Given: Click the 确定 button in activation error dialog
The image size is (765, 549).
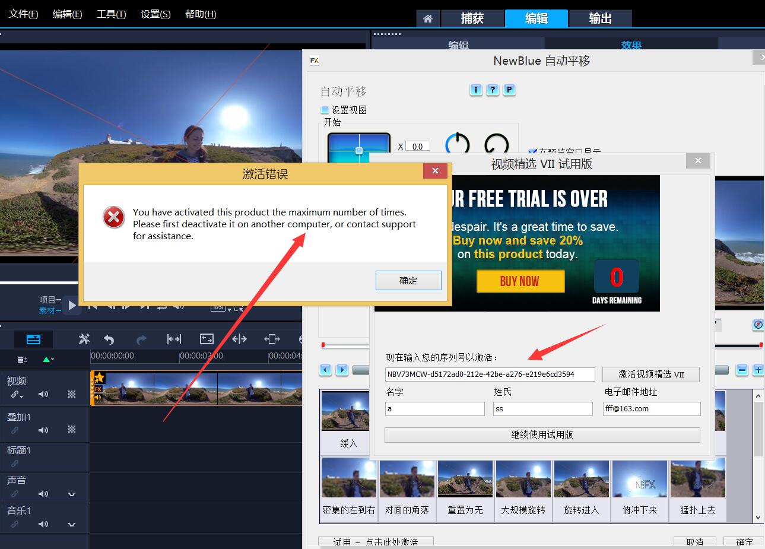Looking at the screenshot, I should click(x=408, y=280).
